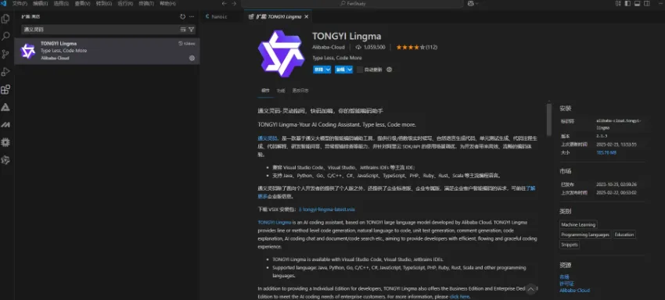
Task: Open the File (F) menu
Action: tap(20, 3)
